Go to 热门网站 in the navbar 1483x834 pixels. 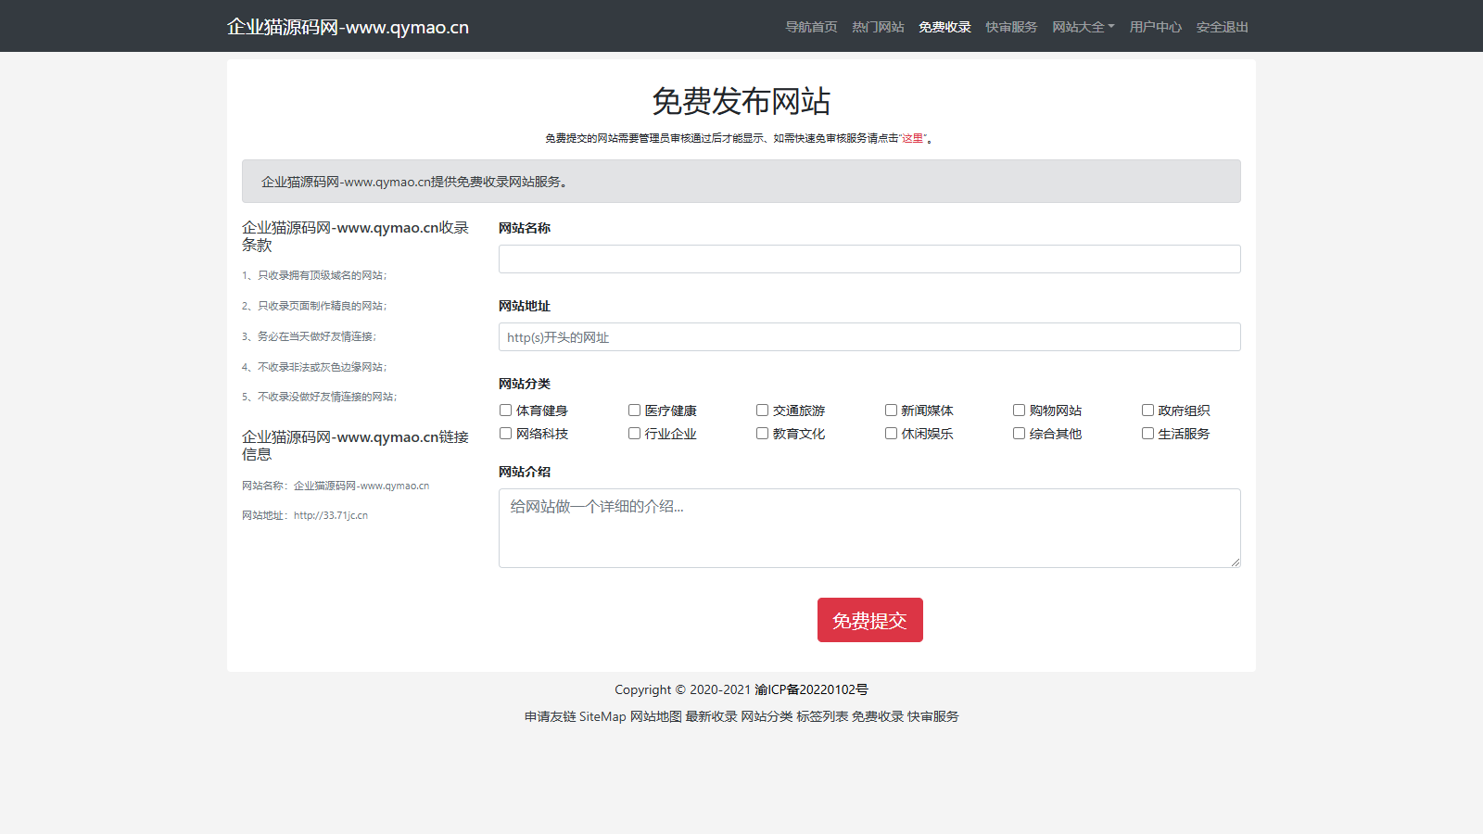pyautogui.click(x=878, y=27)
